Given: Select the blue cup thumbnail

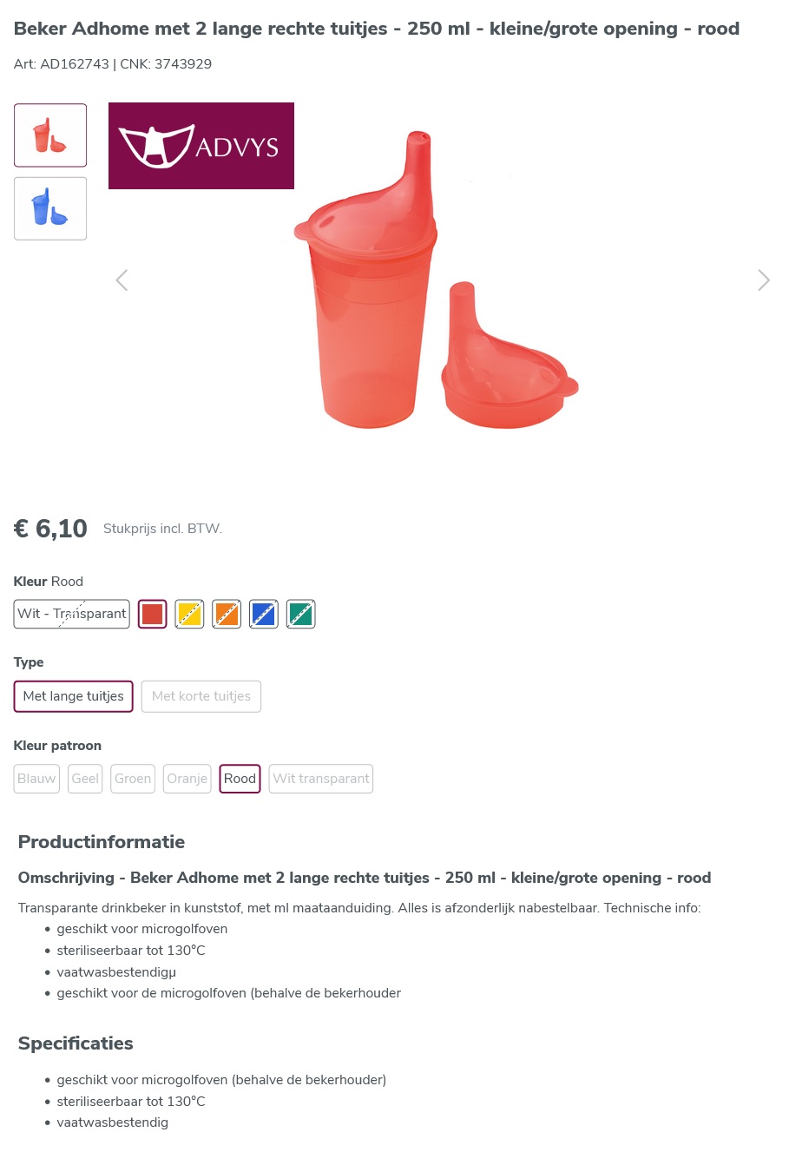Looking at the screenshot, I should pyautogui.click(x=50, y=208).
